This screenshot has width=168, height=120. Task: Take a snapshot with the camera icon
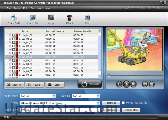(145, 84)
